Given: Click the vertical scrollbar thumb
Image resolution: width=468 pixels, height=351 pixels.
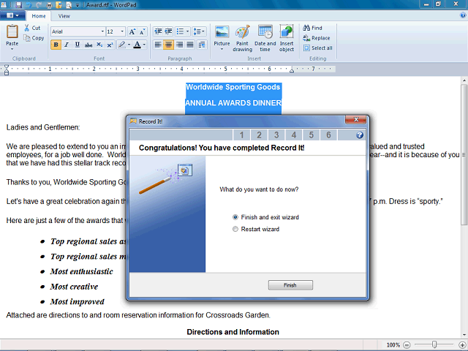Looking at the screenshot, I should (x=464, y=154).
